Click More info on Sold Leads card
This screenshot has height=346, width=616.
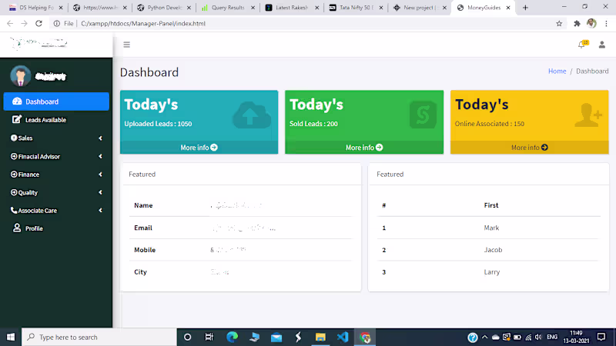(364, 148)
